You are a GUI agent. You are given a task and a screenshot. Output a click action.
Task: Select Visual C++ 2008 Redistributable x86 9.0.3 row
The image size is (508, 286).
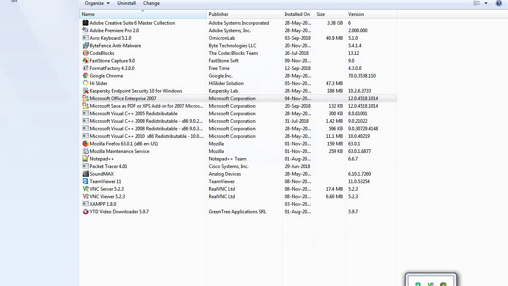pos(238,129)
